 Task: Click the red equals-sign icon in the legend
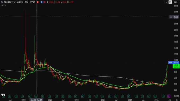44,2
